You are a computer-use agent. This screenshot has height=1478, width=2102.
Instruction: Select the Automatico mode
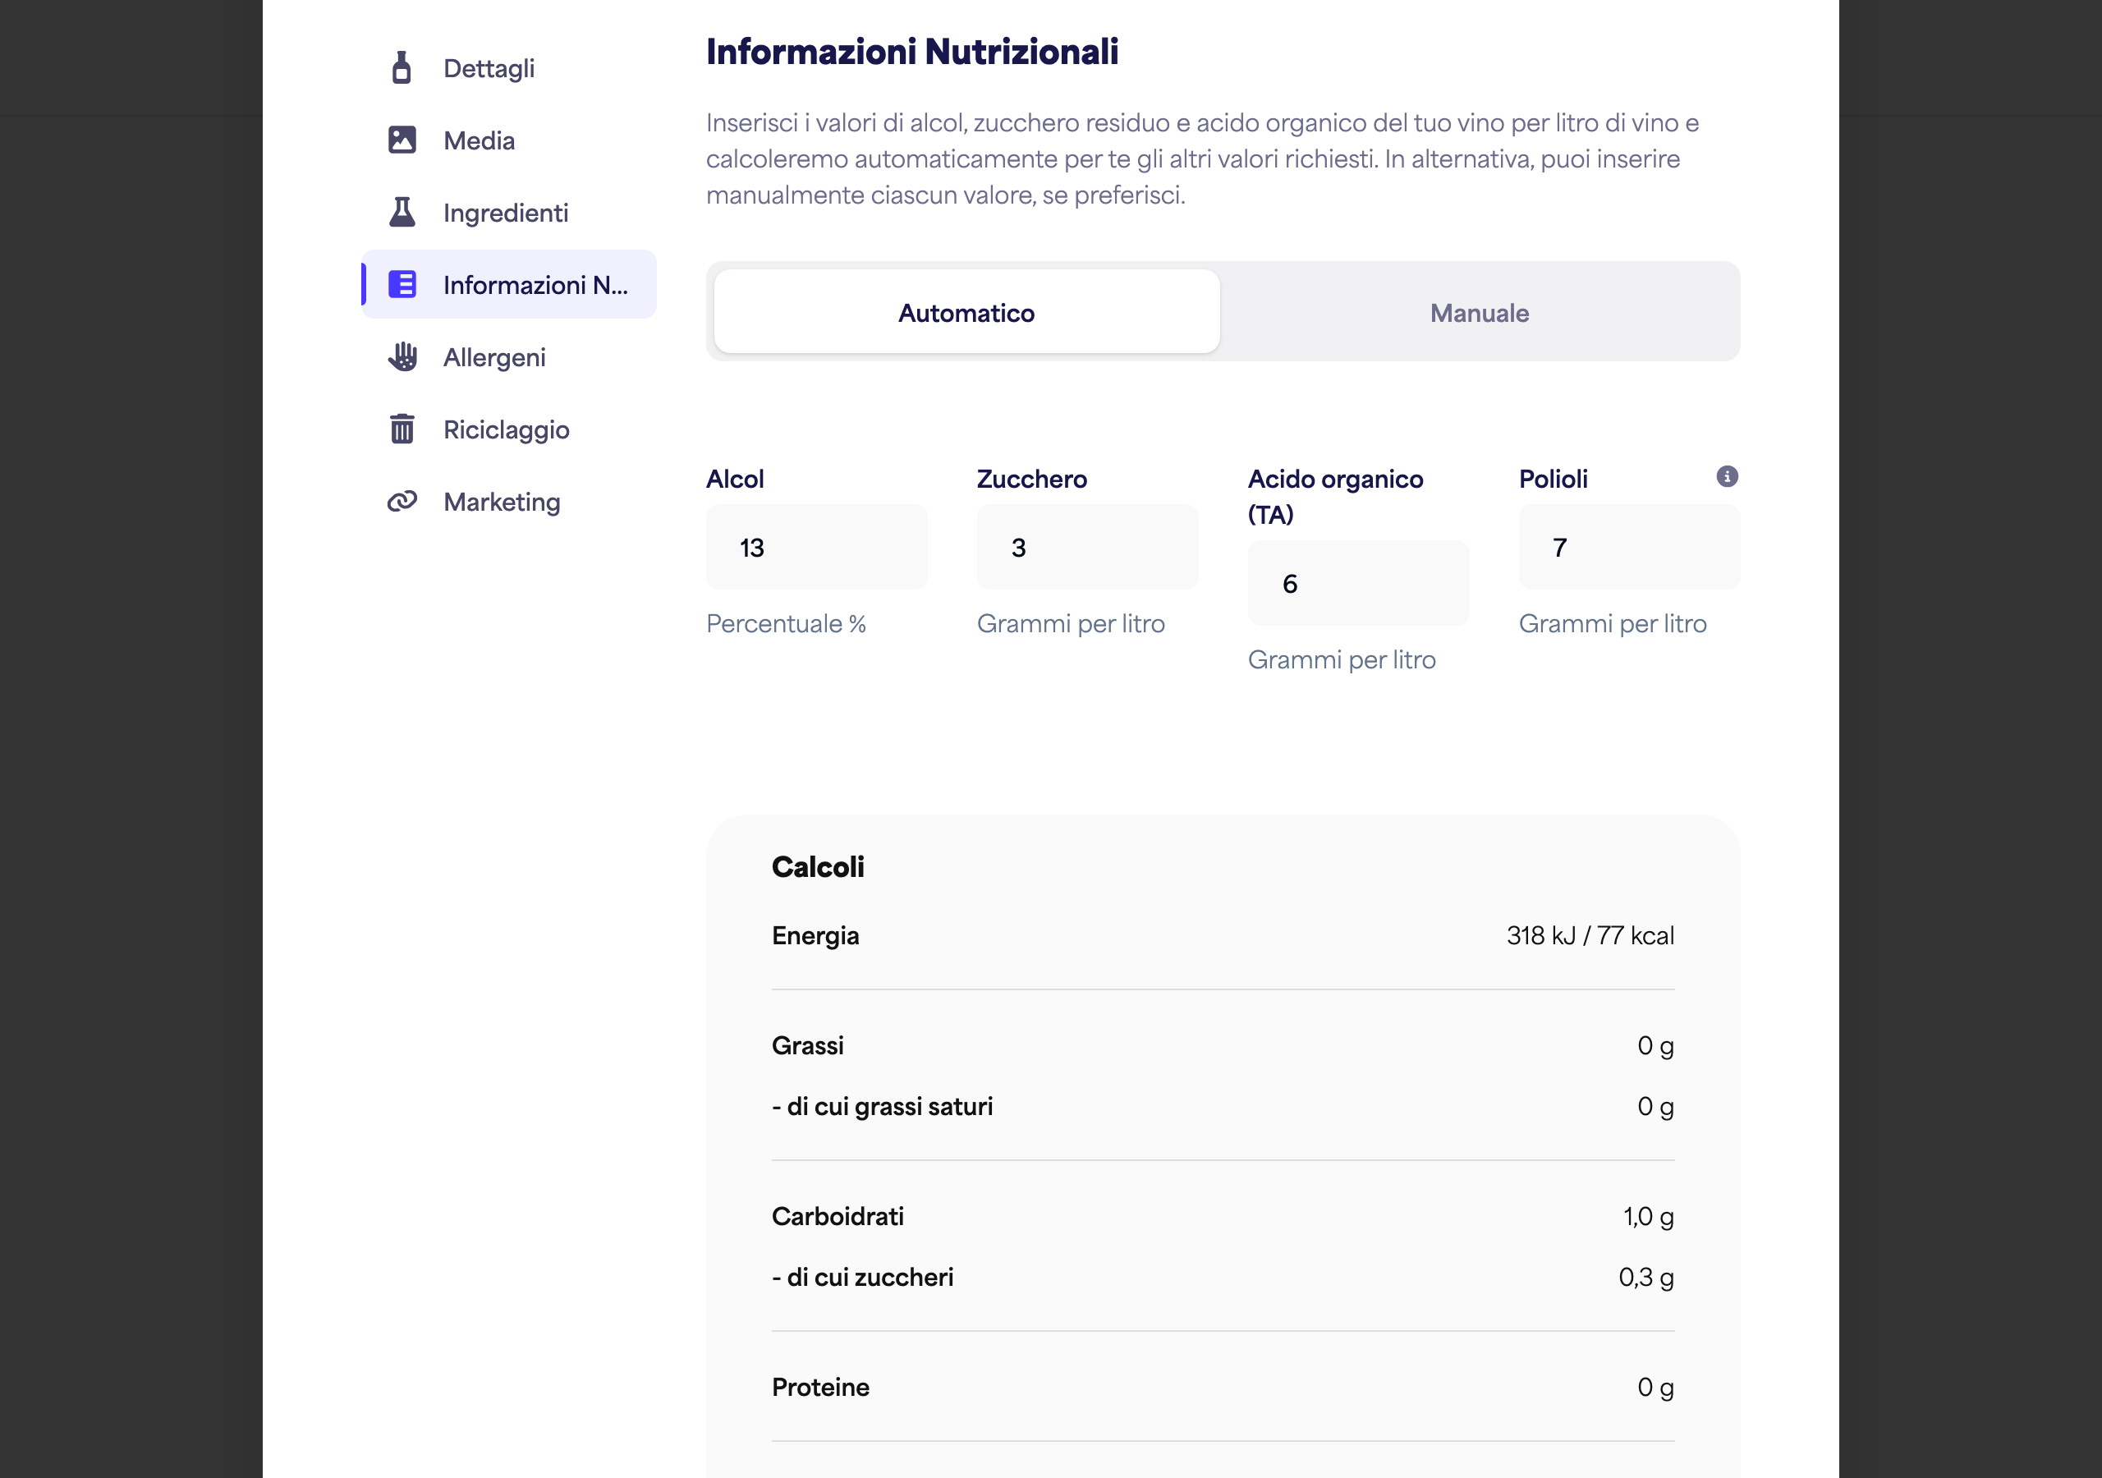coord(966,312)
